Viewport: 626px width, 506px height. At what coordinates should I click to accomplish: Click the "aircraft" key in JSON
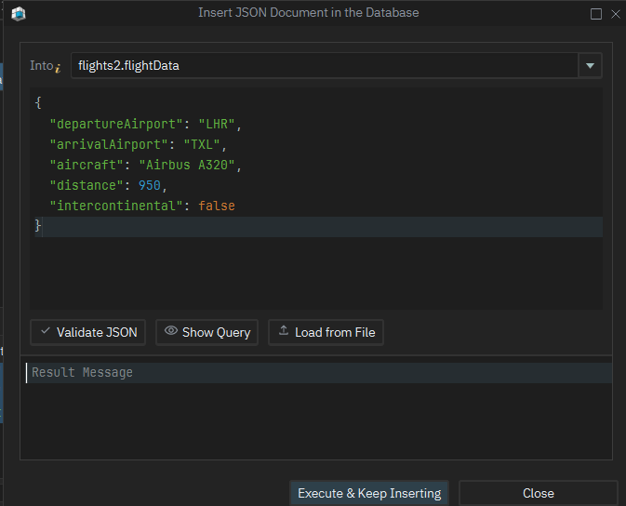pos(87,165)
